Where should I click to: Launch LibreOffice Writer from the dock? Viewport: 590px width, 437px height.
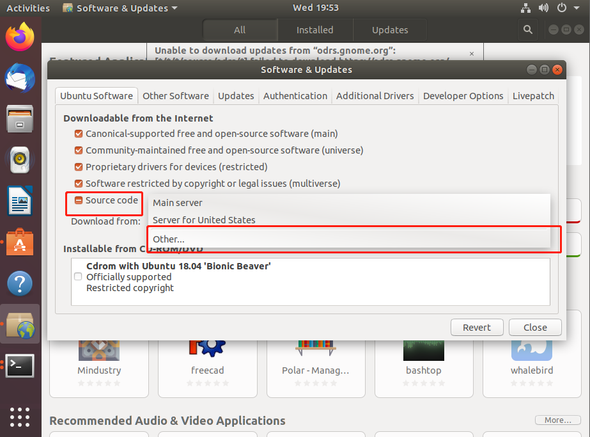[x=20, y=201]
